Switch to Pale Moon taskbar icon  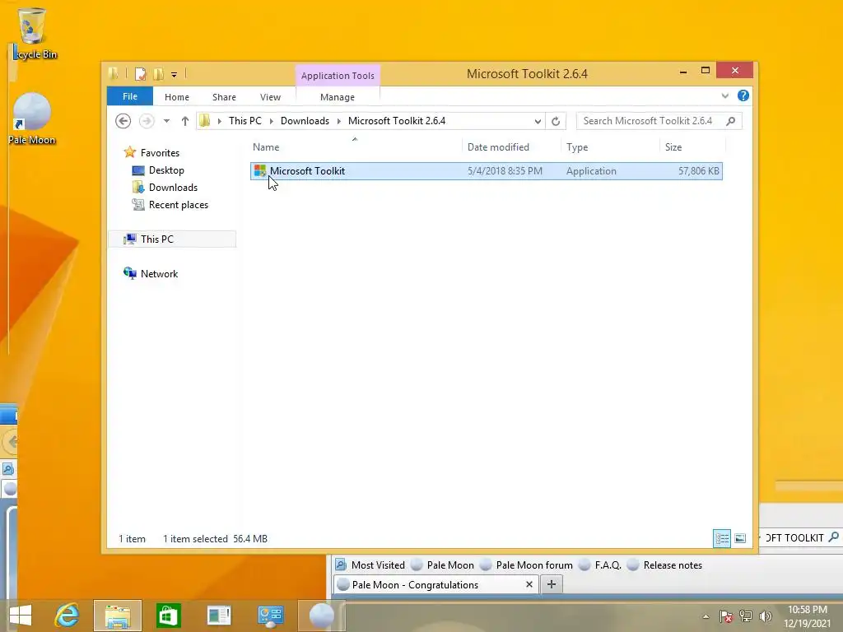322,616
